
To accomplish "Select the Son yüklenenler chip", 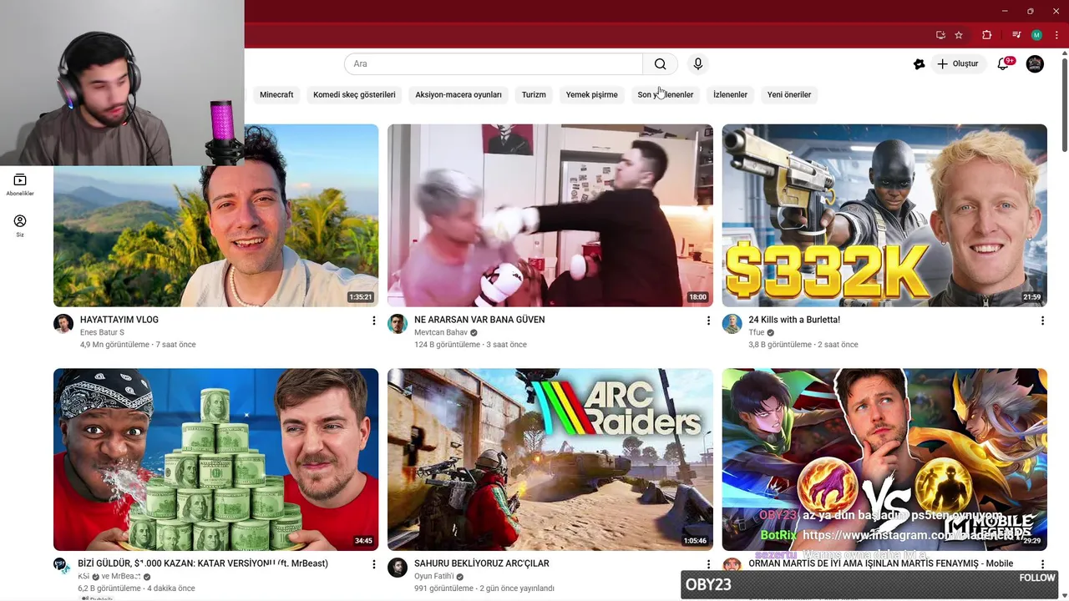I will point(666,94).
